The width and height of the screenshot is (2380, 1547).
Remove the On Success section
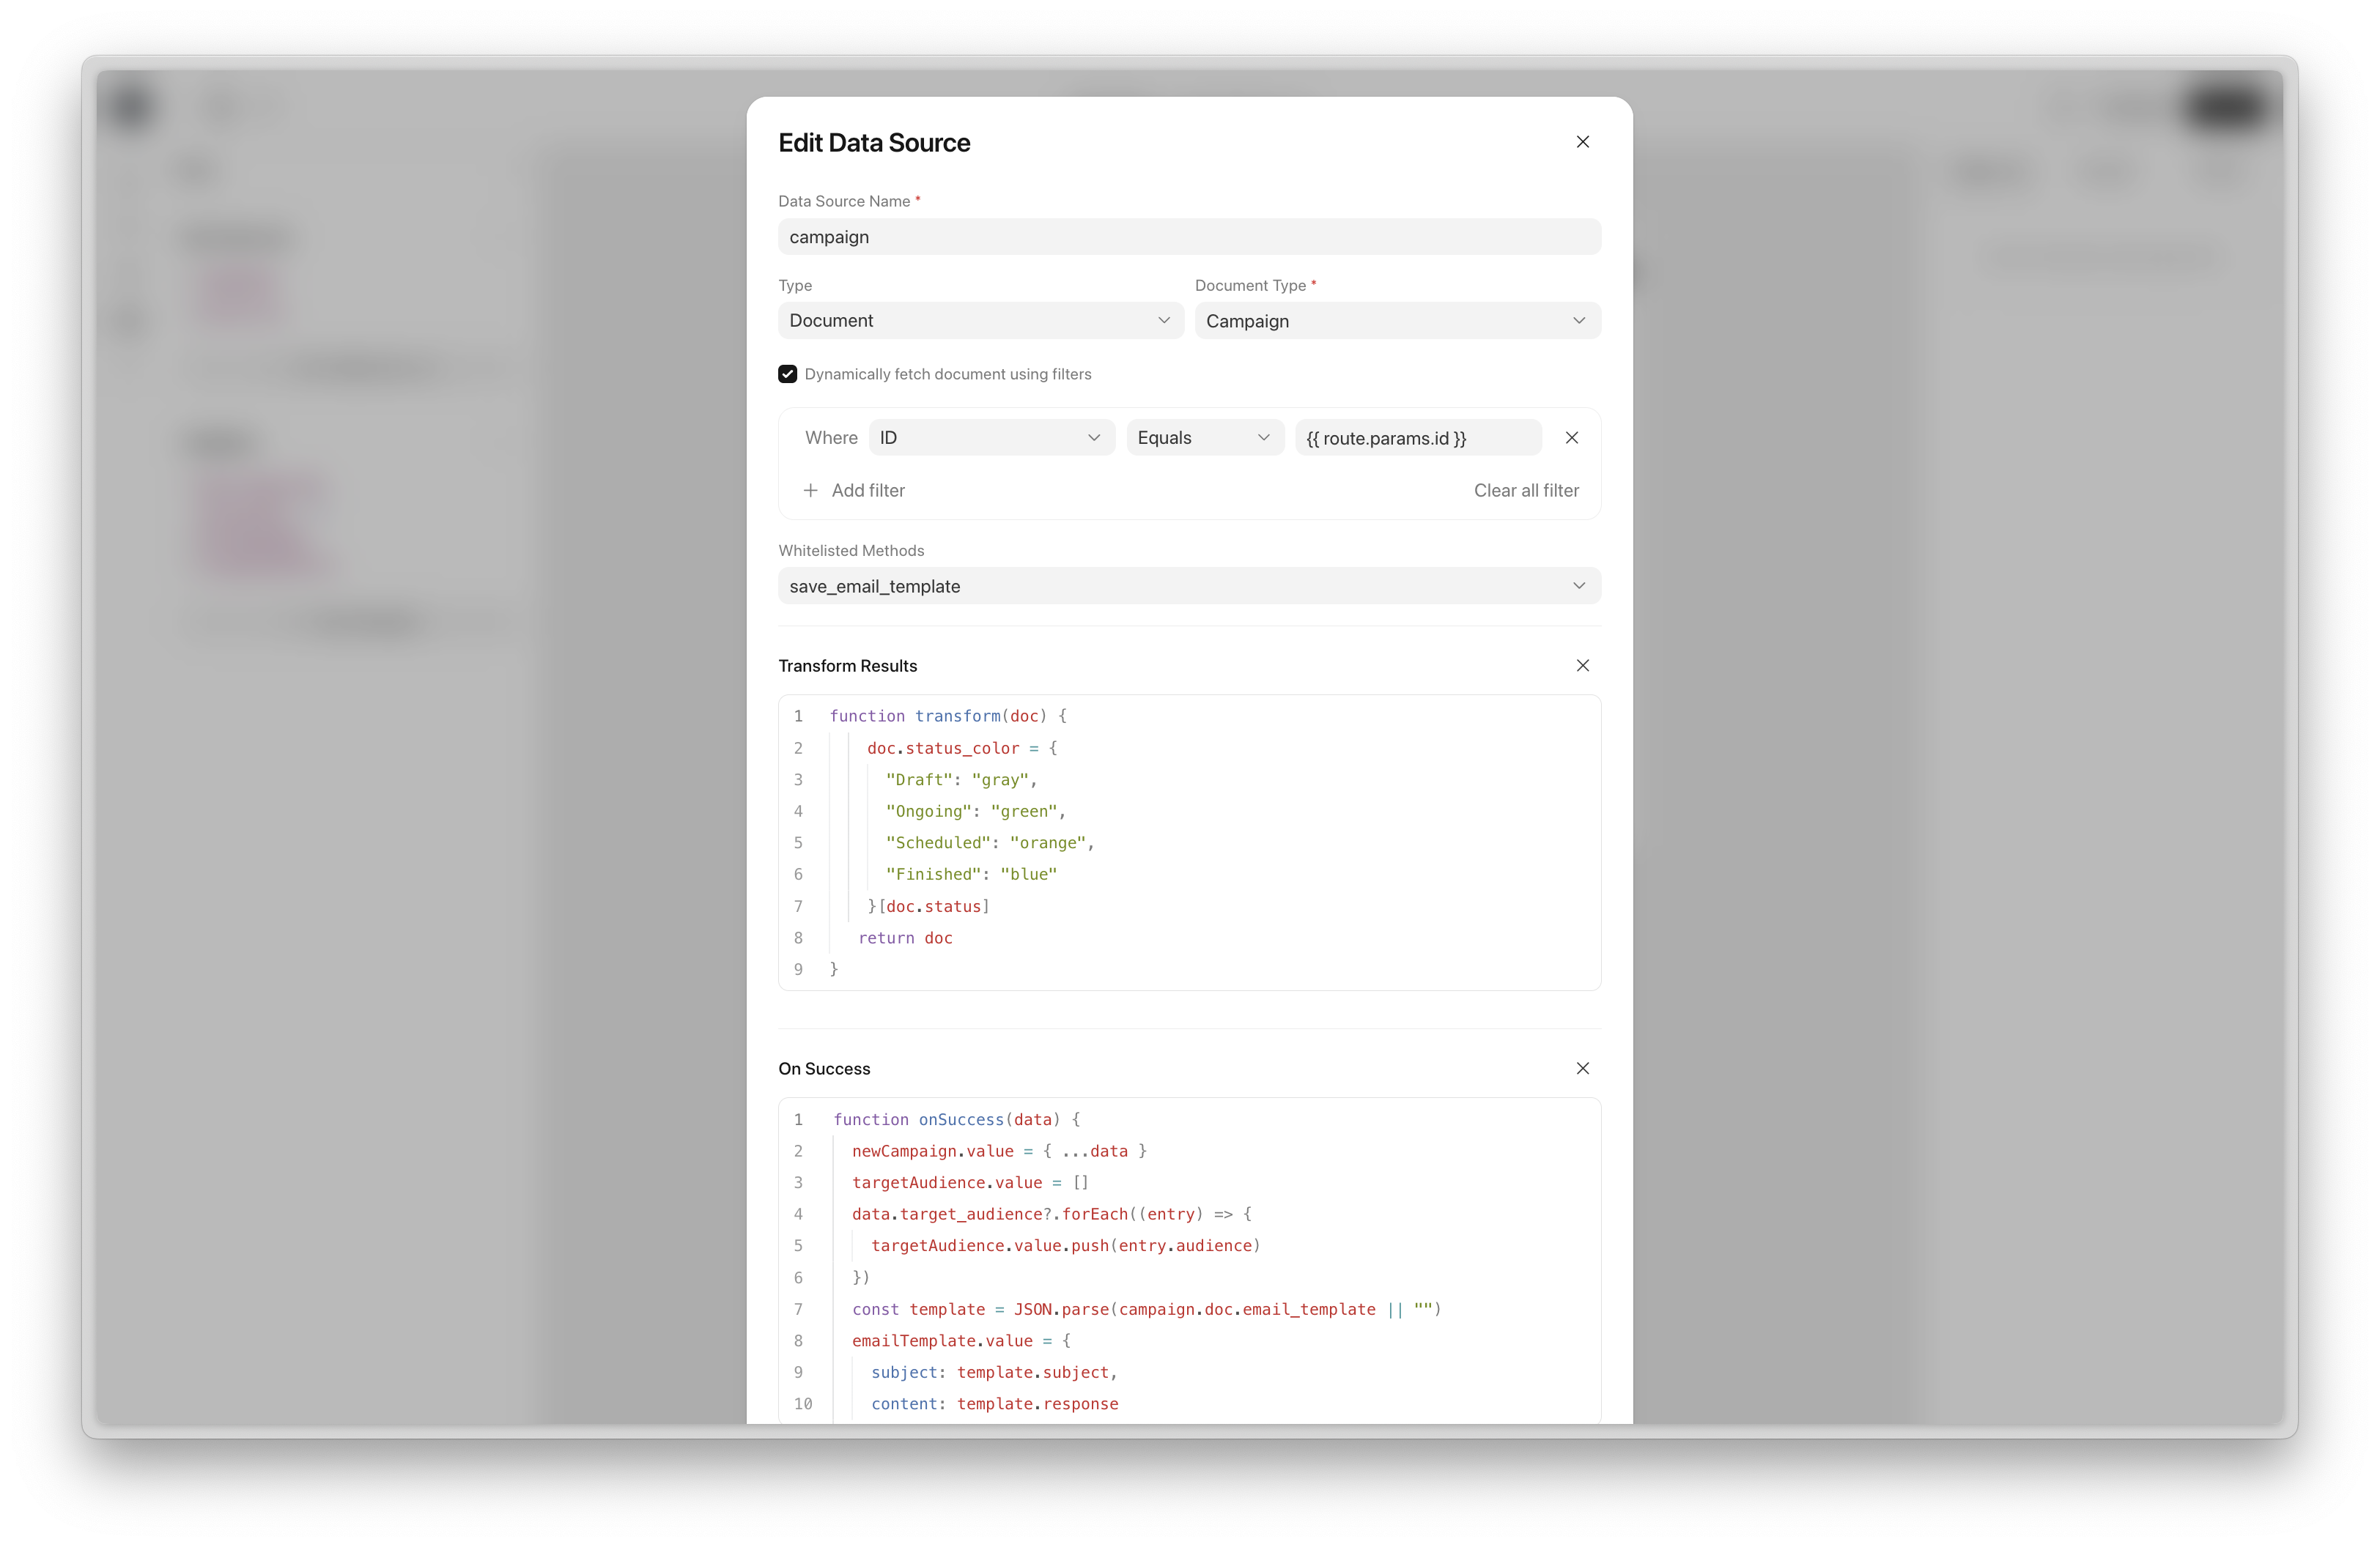coord(1582,1068)
